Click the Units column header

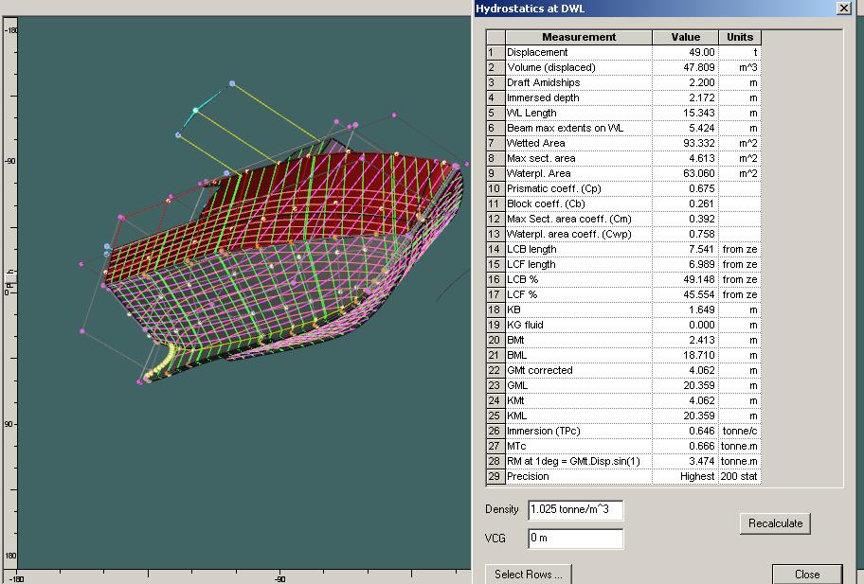coord(740,37)
